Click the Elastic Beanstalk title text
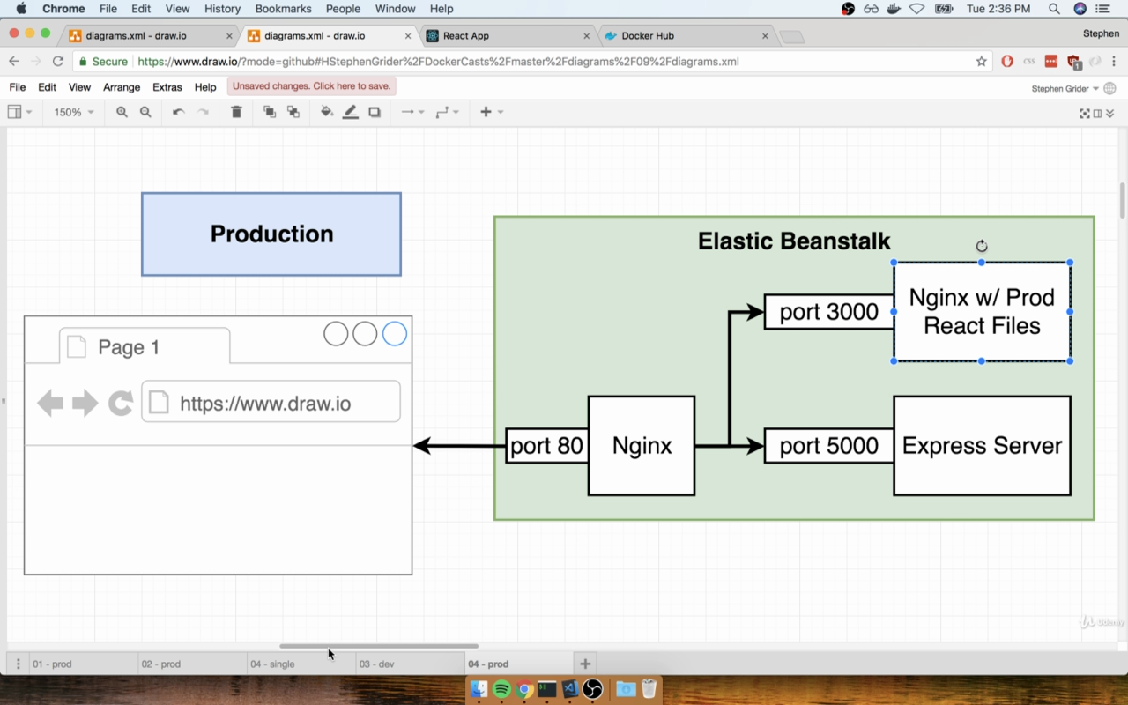This screenshot has height=705, width=1128. click(794, 241)
